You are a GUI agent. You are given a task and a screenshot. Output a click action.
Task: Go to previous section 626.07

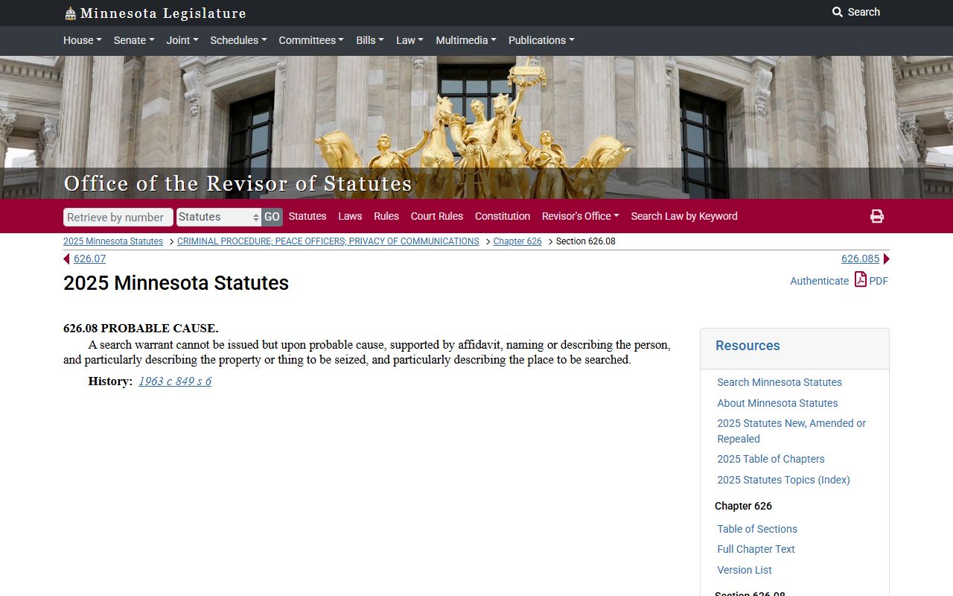pos(89,259)
